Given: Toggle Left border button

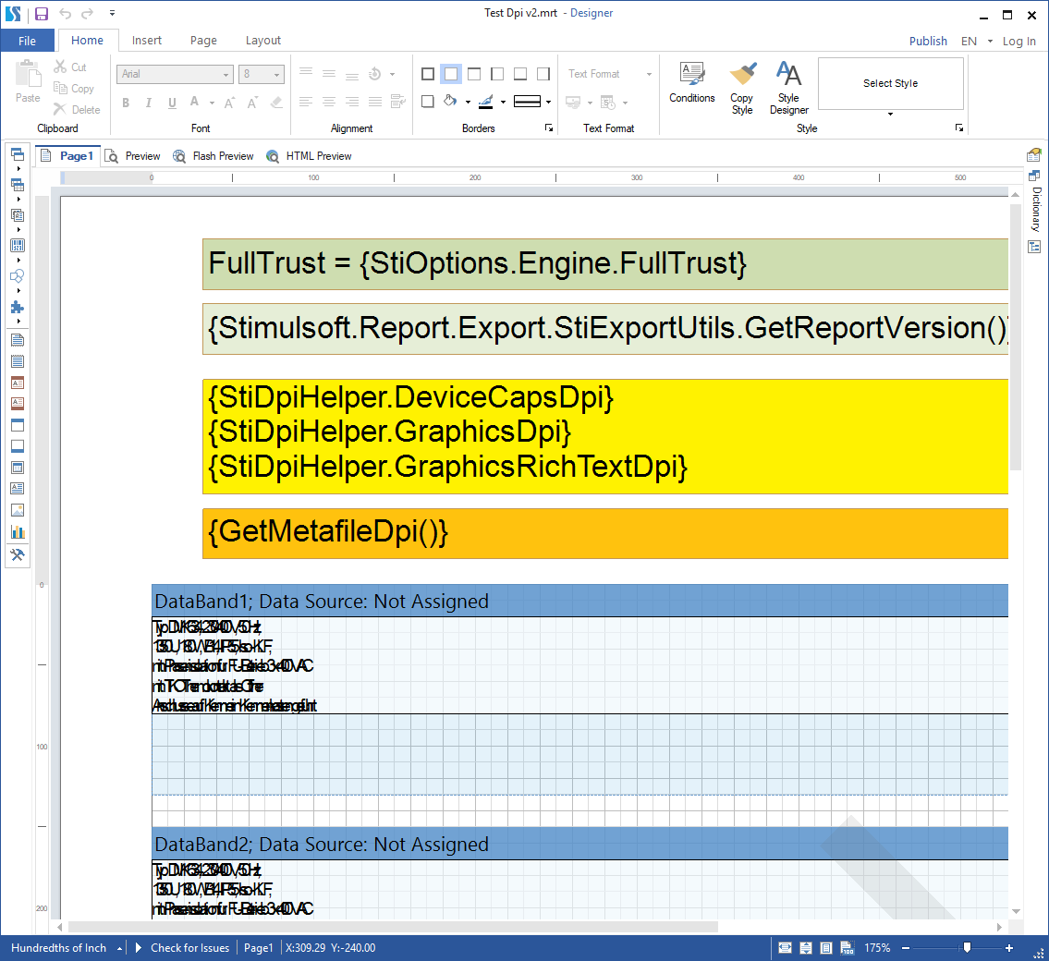Looking at the screenshot, I should click(x=497, y=74).
